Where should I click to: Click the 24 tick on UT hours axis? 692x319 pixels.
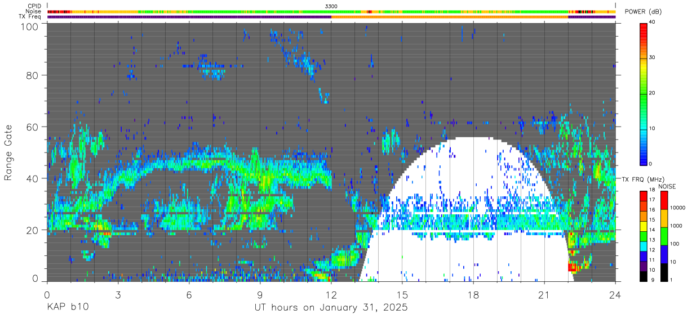(x=615, y=294)
